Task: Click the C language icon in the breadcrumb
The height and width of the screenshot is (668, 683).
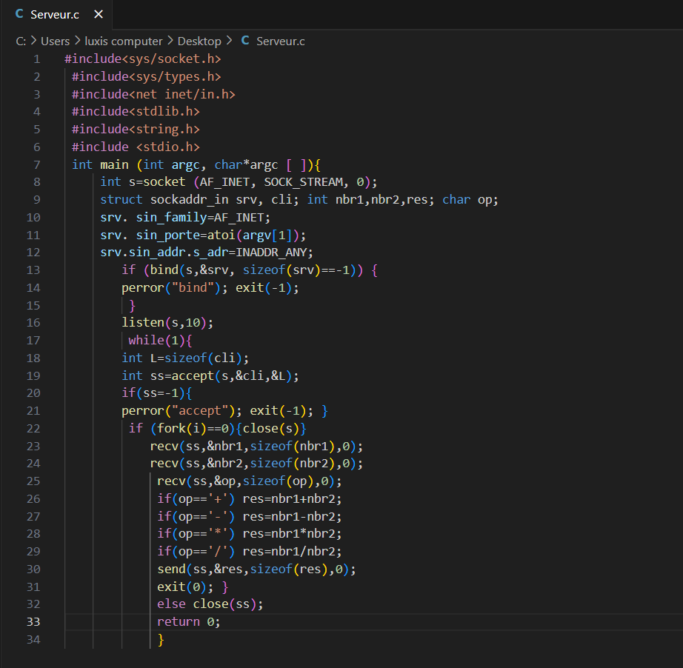Action: (245, 41)
